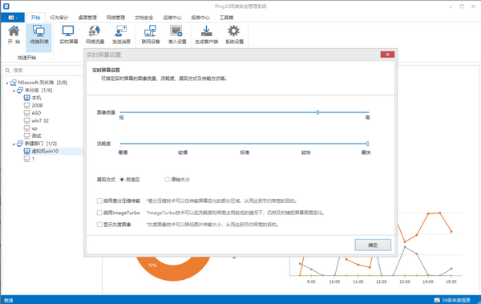481x304 pixels.
Task: Click the offline computer icon beside ASD
Action: [x=27, y=113]
